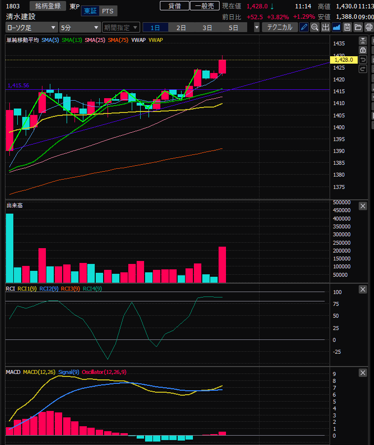374x445 pixels.
Task: Expand the arrow dropdown beside 5日
Action: pyautogui.click(x=257, y=27)
